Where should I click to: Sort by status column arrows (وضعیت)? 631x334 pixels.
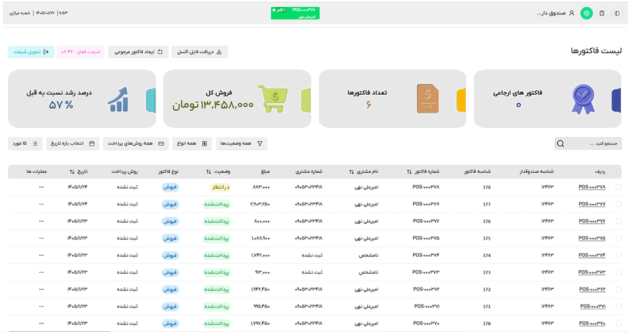point(208,172)
